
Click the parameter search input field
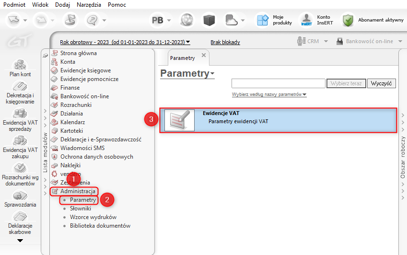pos(278,83)
